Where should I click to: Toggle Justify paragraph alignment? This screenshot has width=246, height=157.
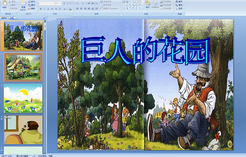tap(89, 9)
